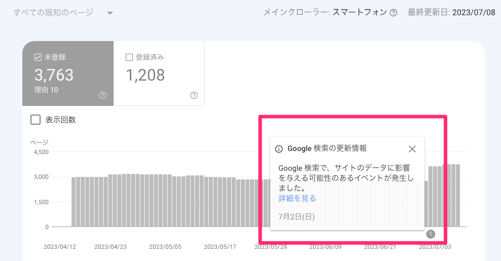Click x-axis date 2023/07/03

click(x=435, y=247)
